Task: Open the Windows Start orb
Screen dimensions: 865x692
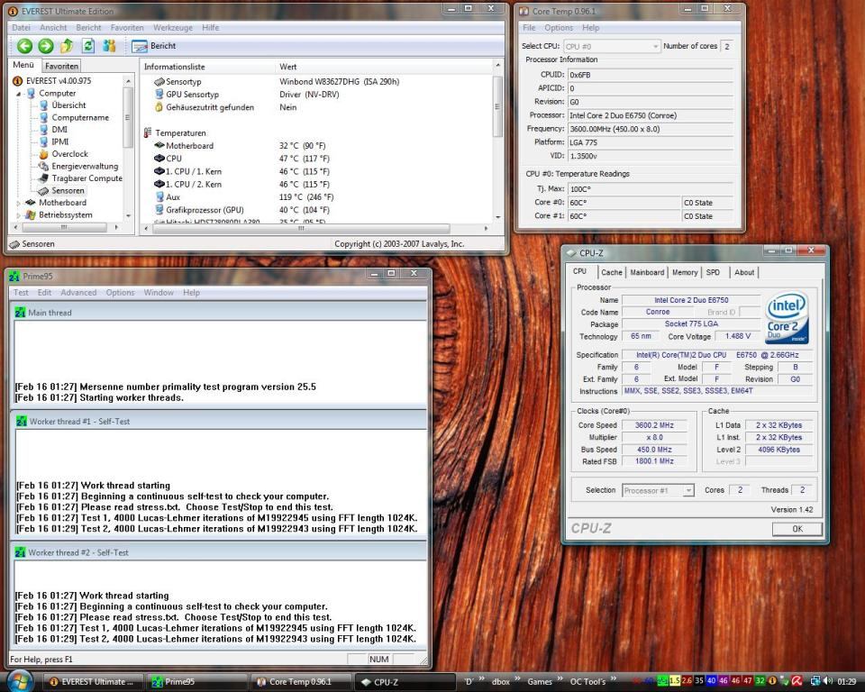Action: (x=19, y=681)
